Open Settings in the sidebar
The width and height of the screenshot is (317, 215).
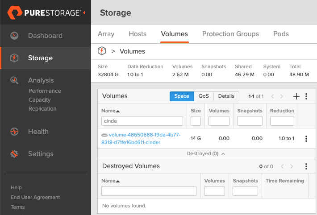click(x=41, y=154)
